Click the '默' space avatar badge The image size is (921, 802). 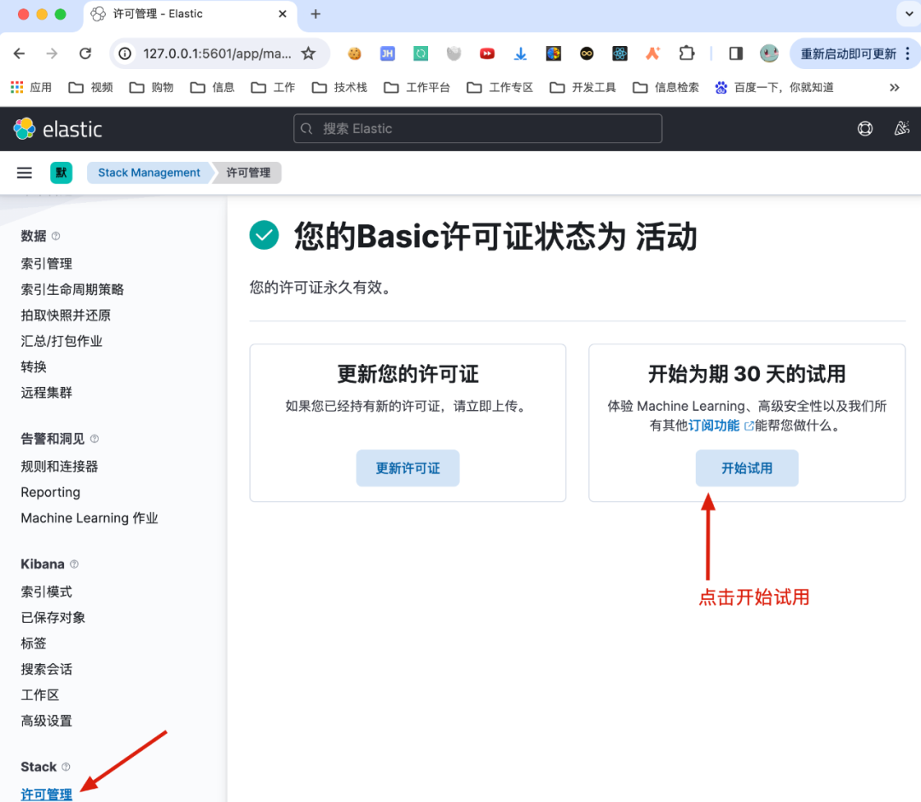pyautogui.click(x=61, y=172)
